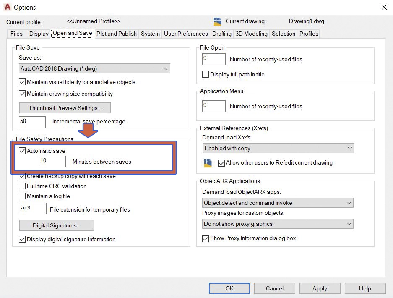Close the Options dialog with X
This screenshot has height=298, width=393.
[384, 7]
